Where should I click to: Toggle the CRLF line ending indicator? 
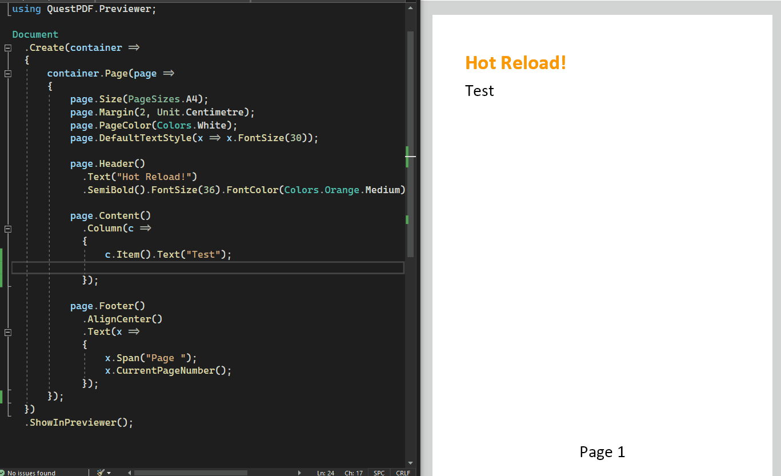[403, 473]
